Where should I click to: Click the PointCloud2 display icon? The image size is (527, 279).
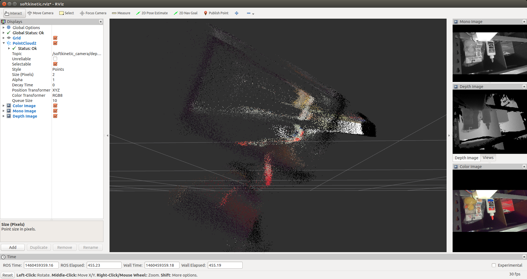coord(9,43)
